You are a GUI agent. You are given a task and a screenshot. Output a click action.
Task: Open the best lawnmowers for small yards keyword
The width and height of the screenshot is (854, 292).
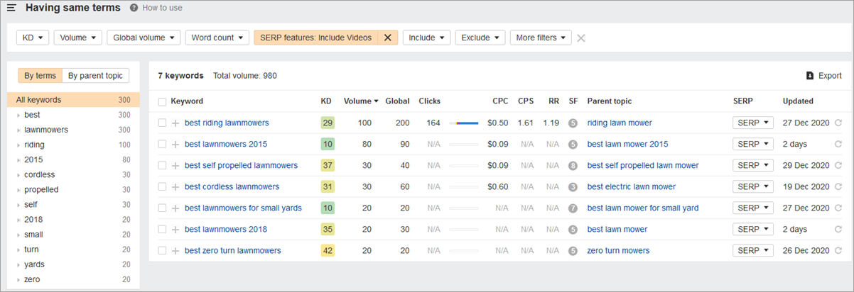coord(243,208)
